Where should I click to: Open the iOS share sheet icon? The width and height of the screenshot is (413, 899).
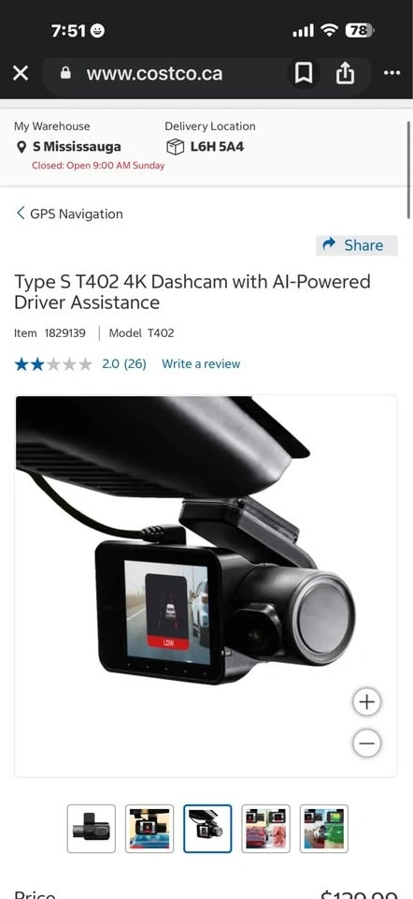345,73
